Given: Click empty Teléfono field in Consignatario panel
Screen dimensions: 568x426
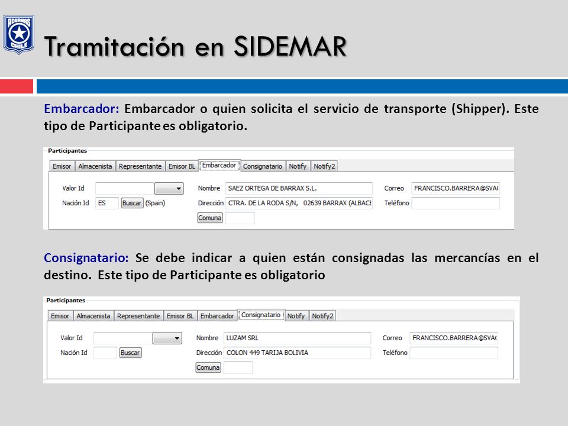Looking at the screenshot, I should click(x=454, y=353).
